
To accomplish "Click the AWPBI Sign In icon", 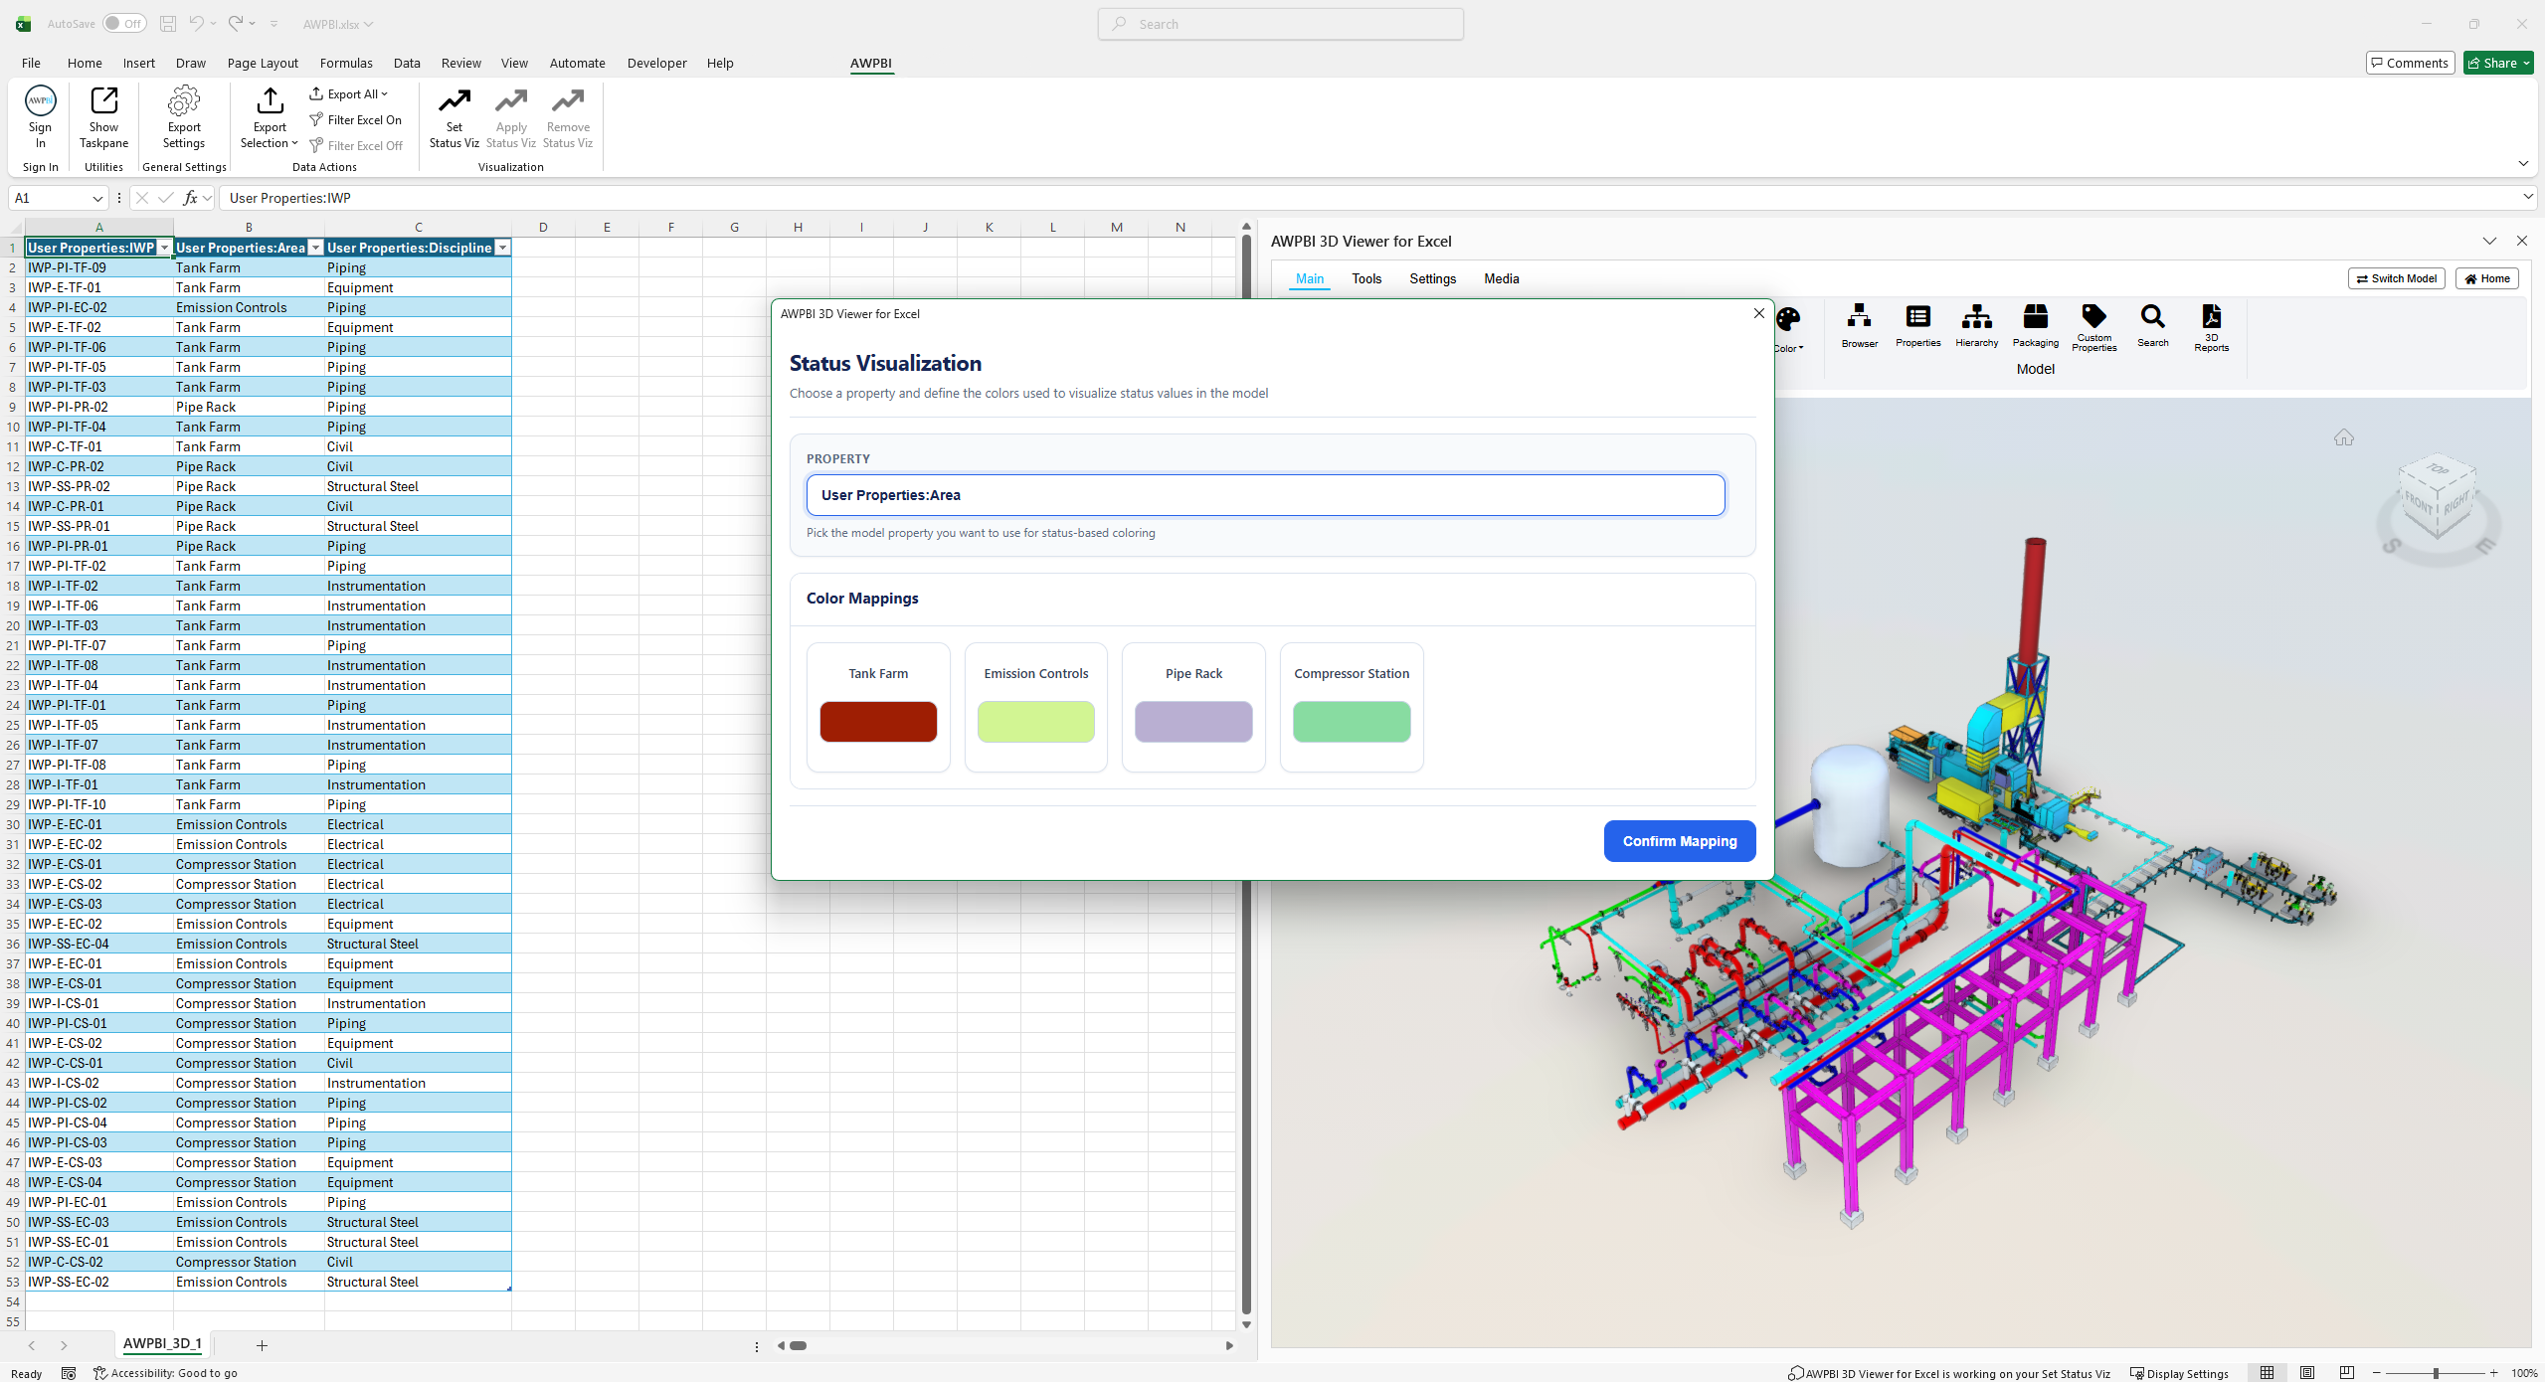I will pyautogui.click(x=40, y=101).
